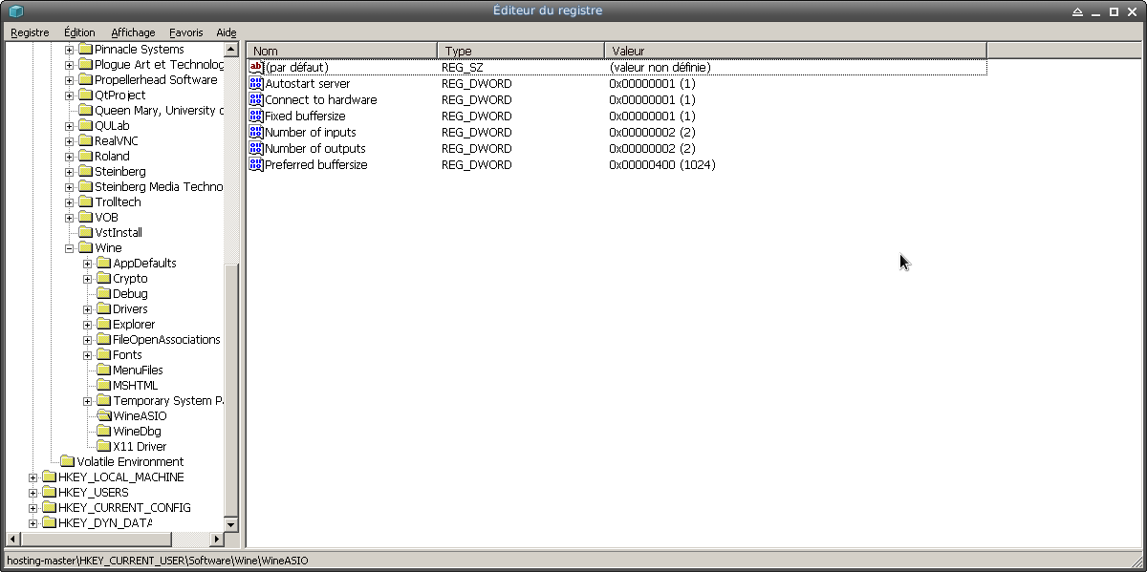The width and height of the screenshot is (1147, 572).
Task: Click the FileOpenAssociations folder icon
Action: click(103, 340)
